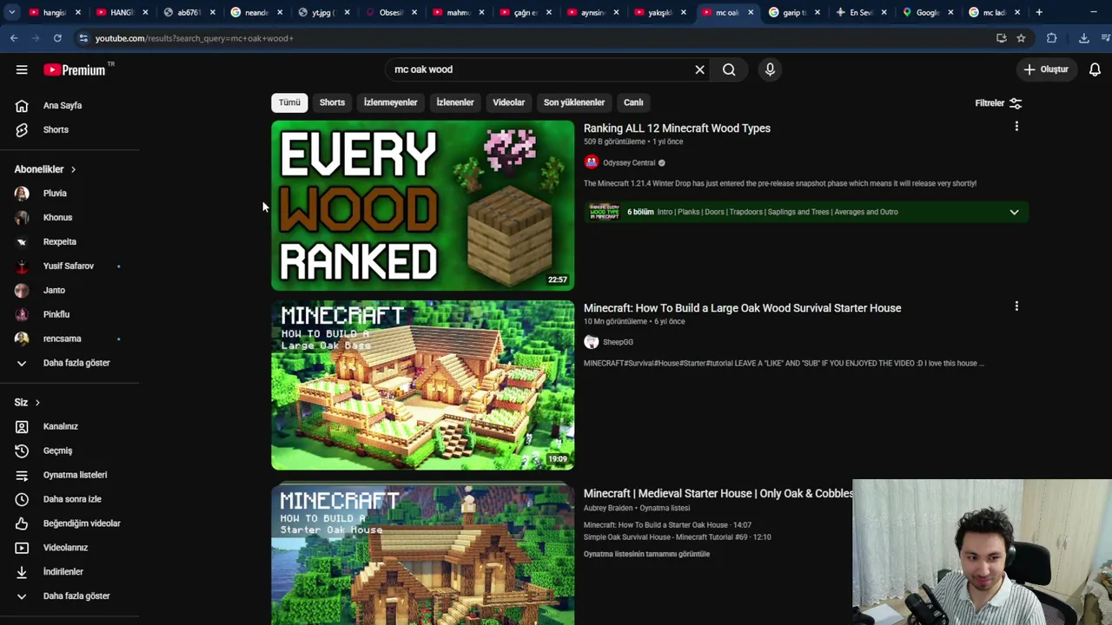Expand the Siz section header

click(27, 403)
